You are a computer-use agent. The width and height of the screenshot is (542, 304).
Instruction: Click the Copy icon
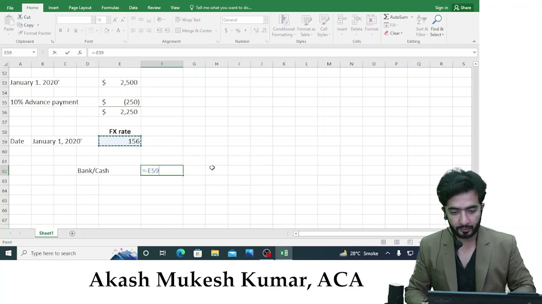pyautogui.click(x=20, y=25)
